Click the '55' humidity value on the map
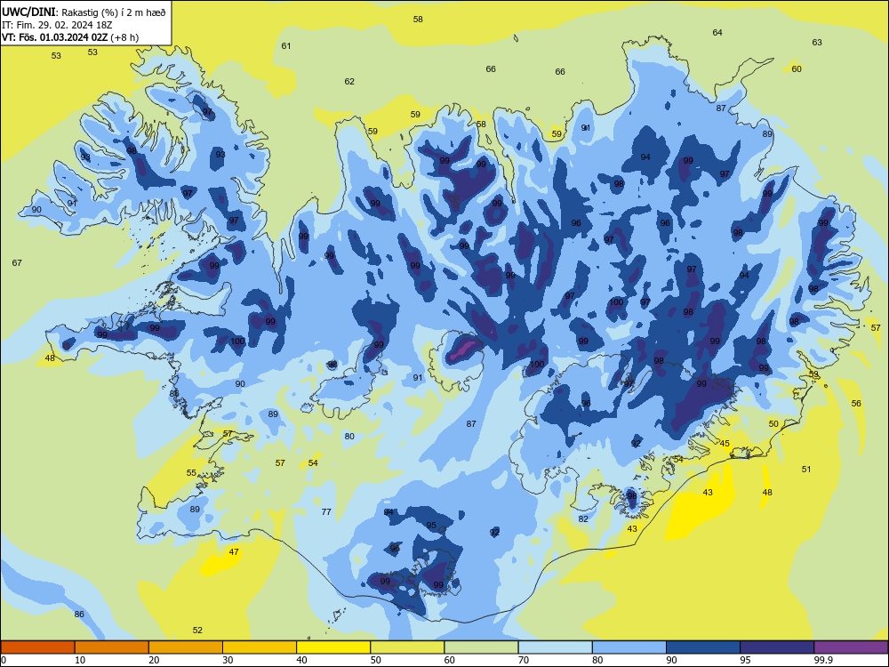Screen dimensions: 889x667 point(192,473)
